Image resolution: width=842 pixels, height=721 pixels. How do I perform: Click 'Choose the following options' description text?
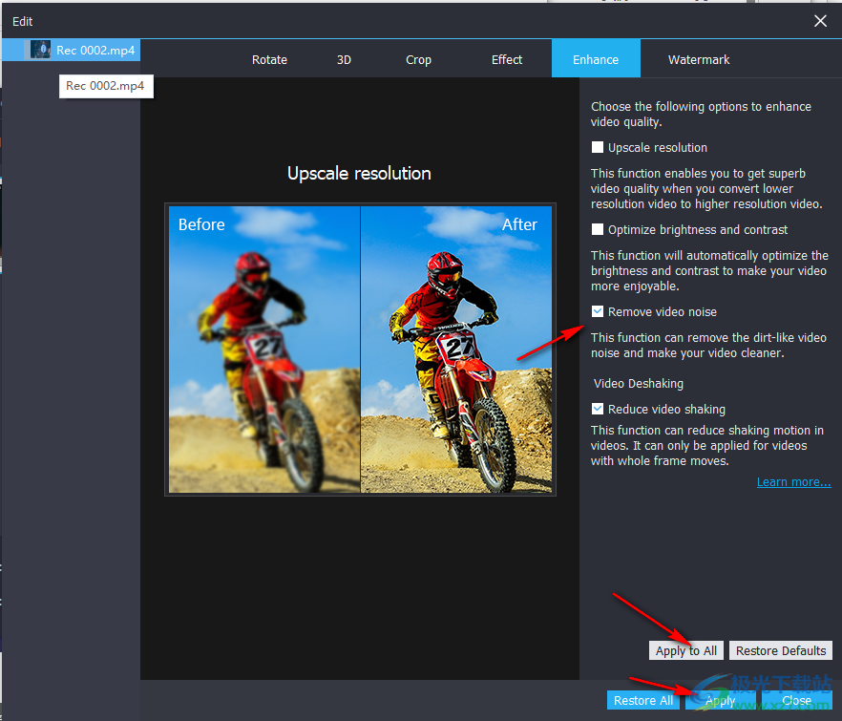[x=701, y=114]
